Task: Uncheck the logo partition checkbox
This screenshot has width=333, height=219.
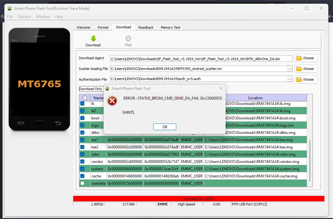Action: click(82, 125)
